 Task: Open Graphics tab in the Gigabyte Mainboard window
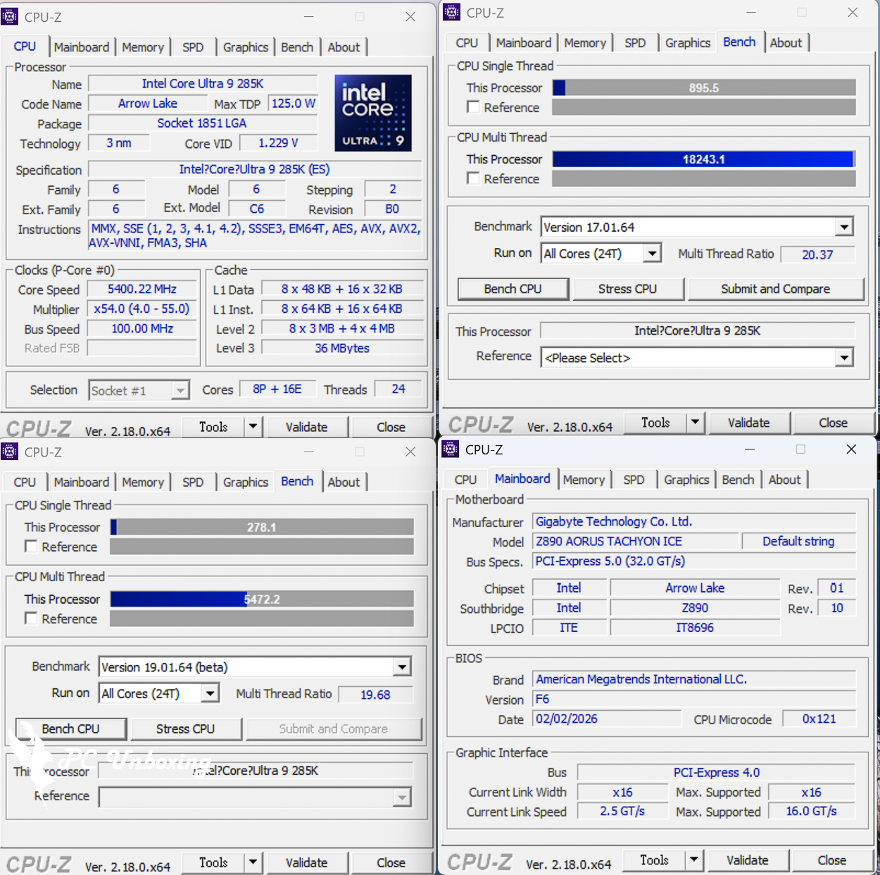point(686,480)
